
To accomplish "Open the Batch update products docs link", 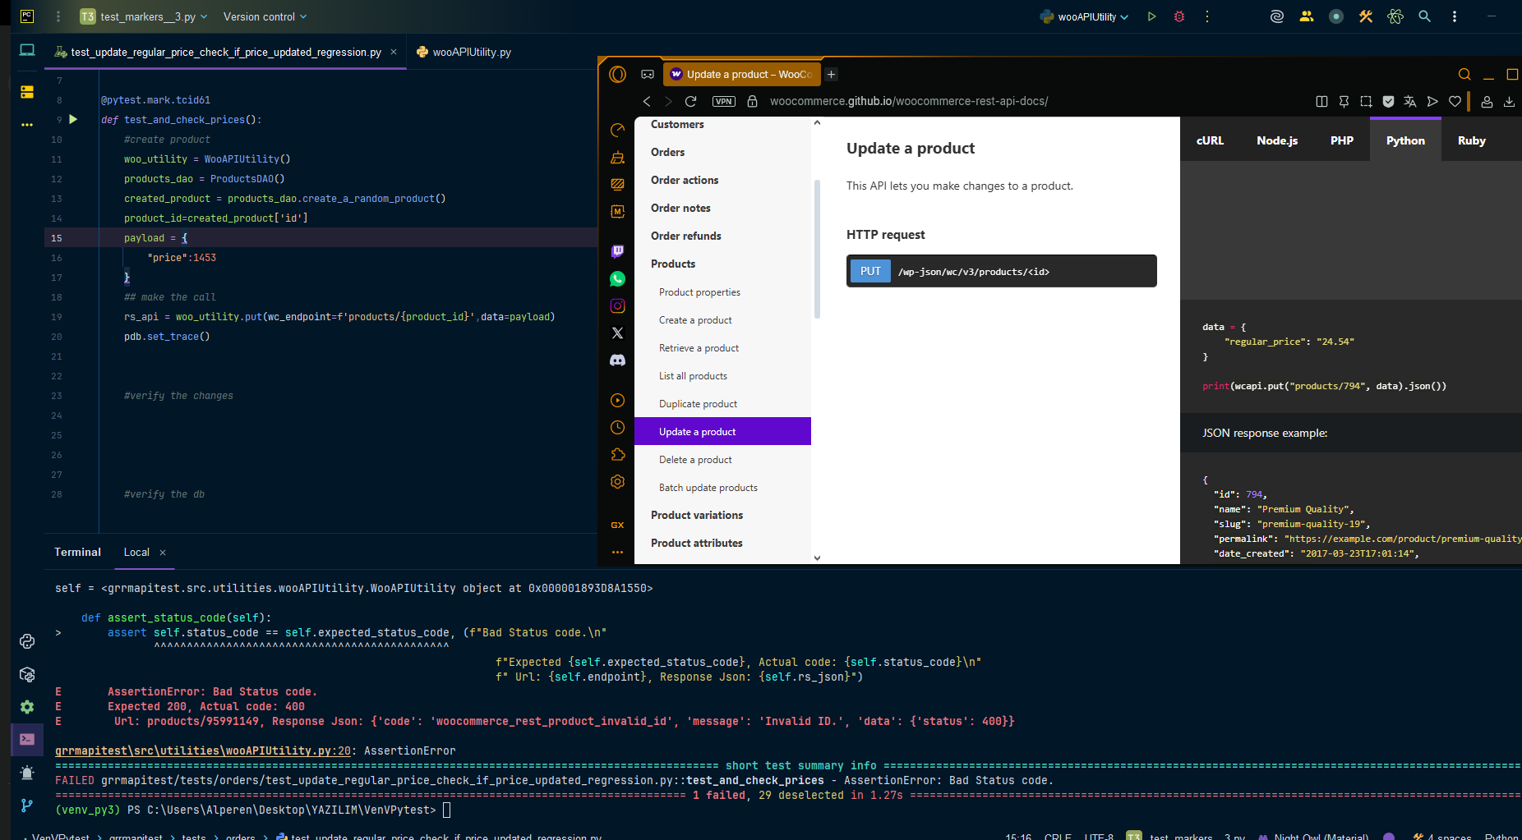I will click(x=708, y=488).
